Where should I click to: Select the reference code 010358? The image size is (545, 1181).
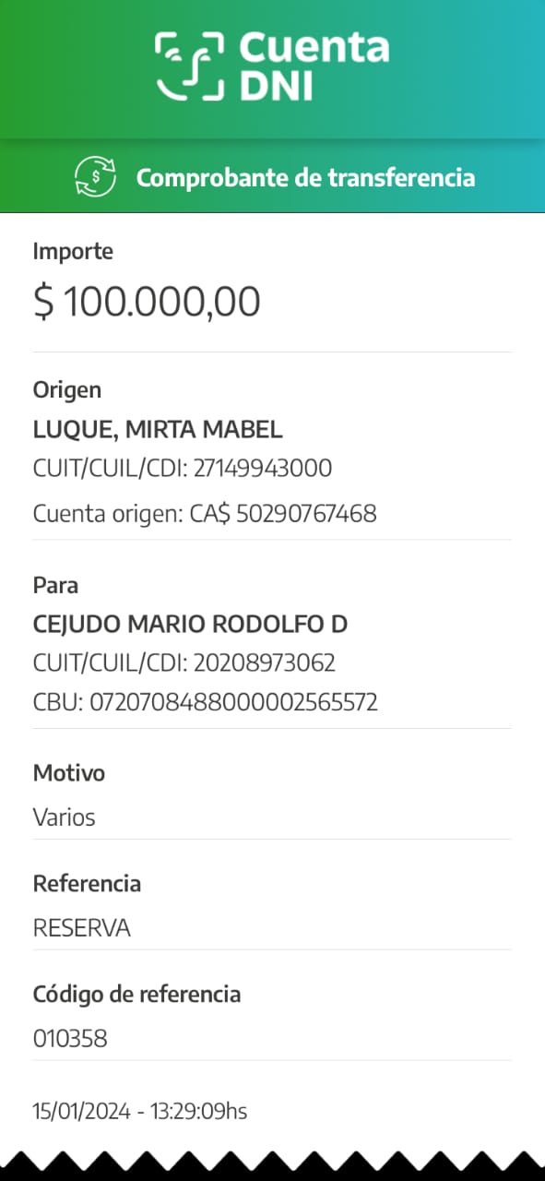click(x=70, y=1039)
